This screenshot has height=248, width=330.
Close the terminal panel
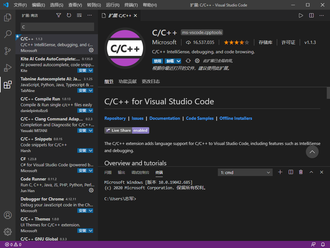[322, 172]
